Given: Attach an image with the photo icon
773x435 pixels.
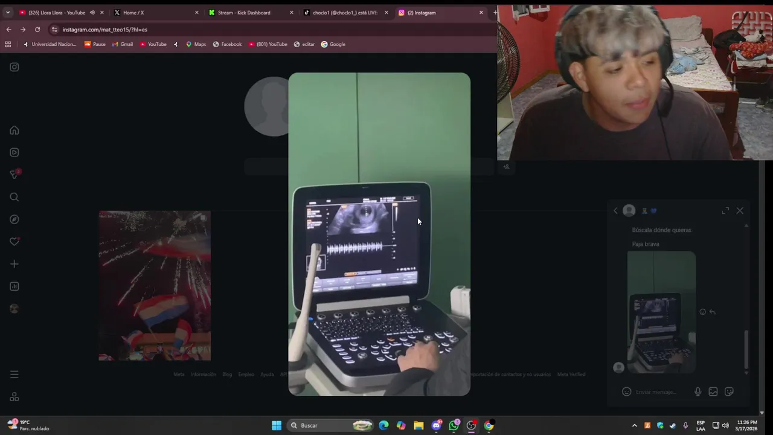Looking at the screenshot, I should (x=713, y=391).
